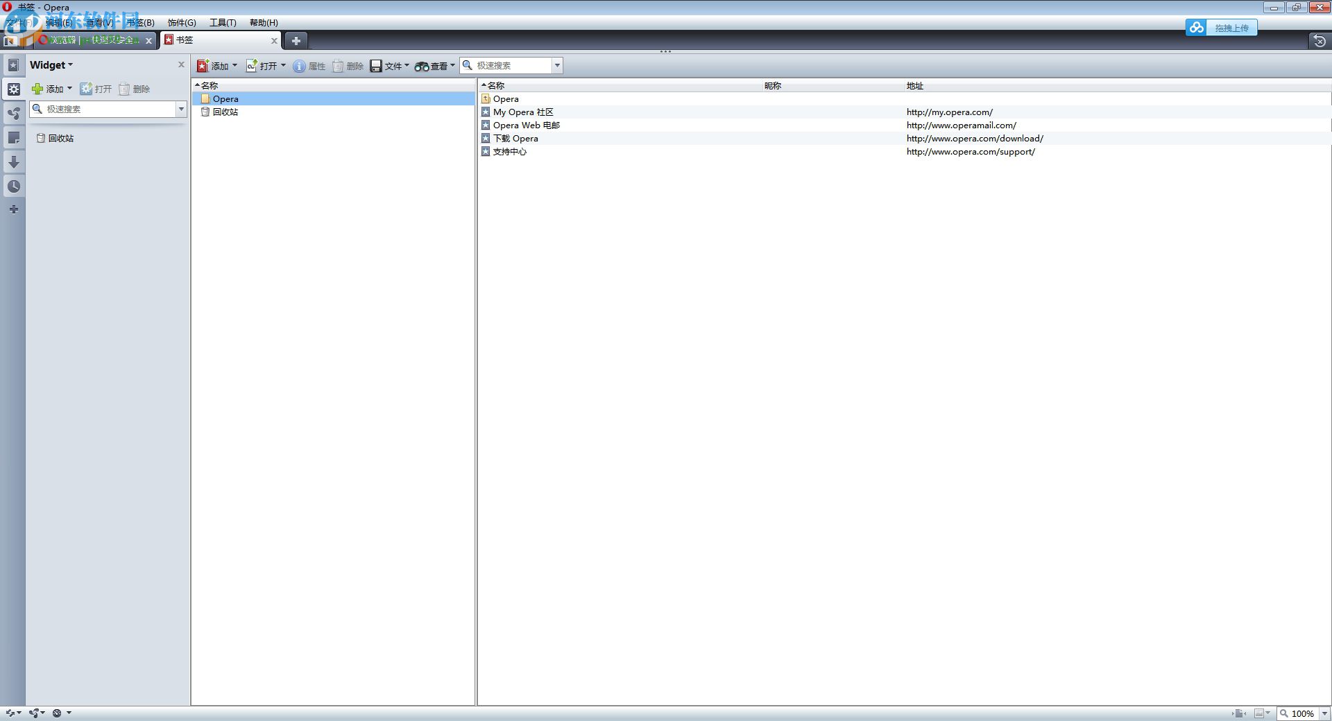
Task: Sort bookmark list by 昵称 column
Action: click(x=832, y=85)
